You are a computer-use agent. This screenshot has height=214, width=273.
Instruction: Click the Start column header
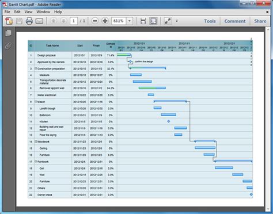[x=80, y=45]
